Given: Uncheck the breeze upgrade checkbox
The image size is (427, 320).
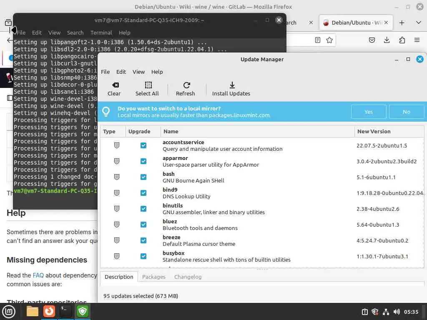Looking at the screenshot, I should tap(143, 240).
